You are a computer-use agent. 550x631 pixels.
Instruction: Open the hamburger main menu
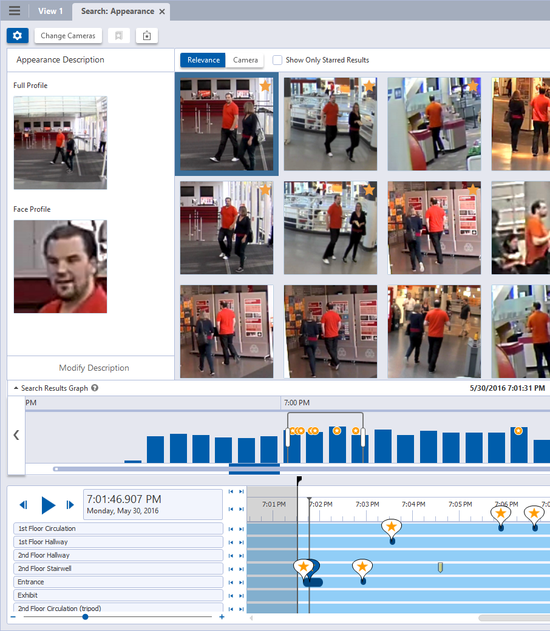15,11
